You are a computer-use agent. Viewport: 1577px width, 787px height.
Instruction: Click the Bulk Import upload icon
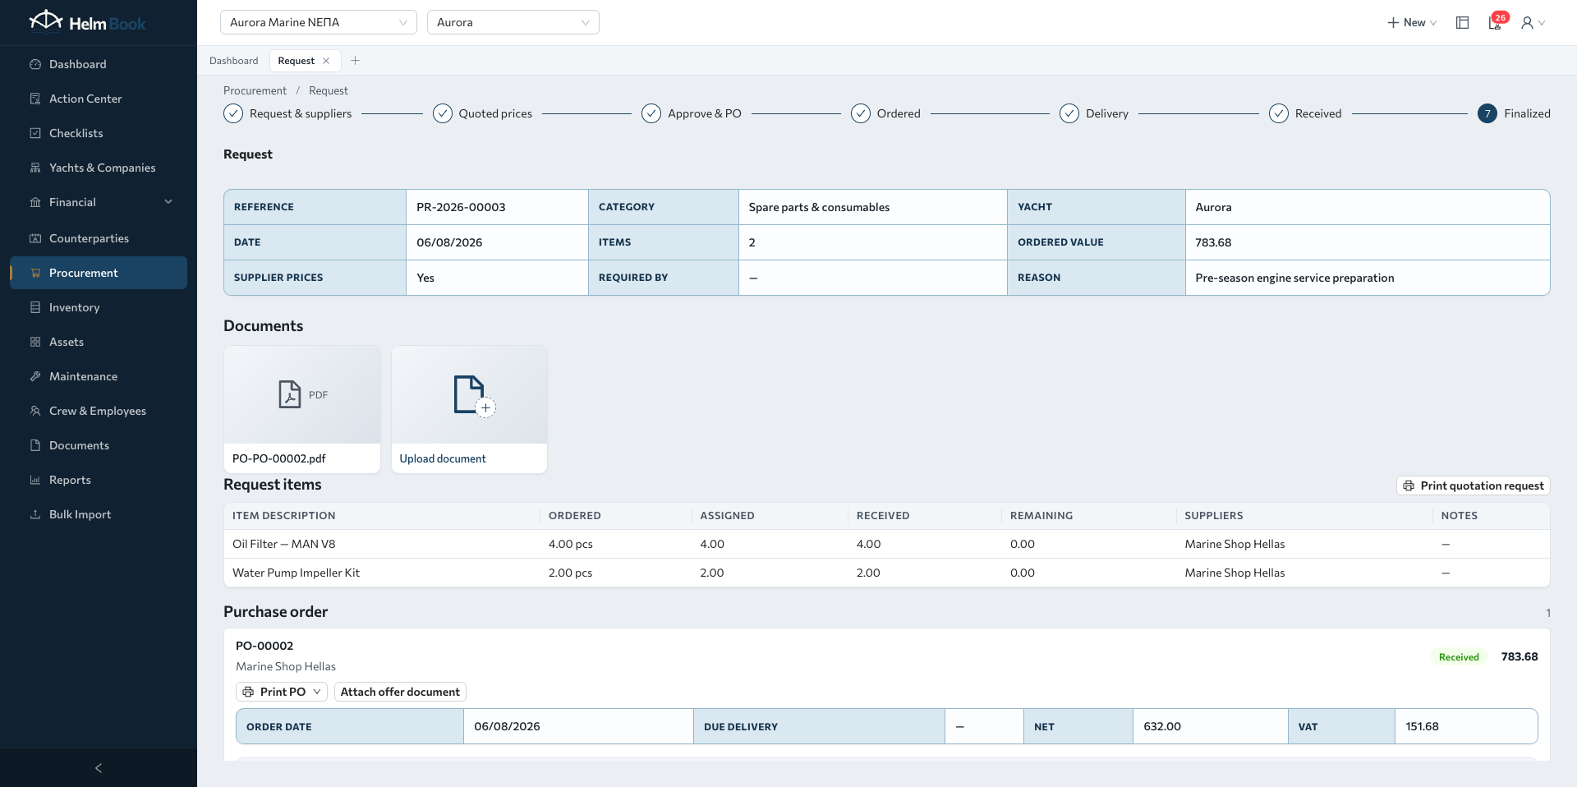[35, 514]
